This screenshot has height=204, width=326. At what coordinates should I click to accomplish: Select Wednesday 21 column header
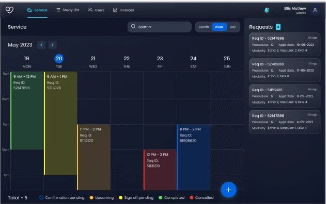pos(93,62)
